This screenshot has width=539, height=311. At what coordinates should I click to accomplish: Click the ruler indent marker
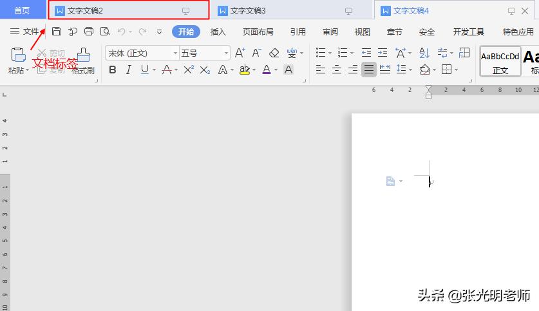click(428, 92)
